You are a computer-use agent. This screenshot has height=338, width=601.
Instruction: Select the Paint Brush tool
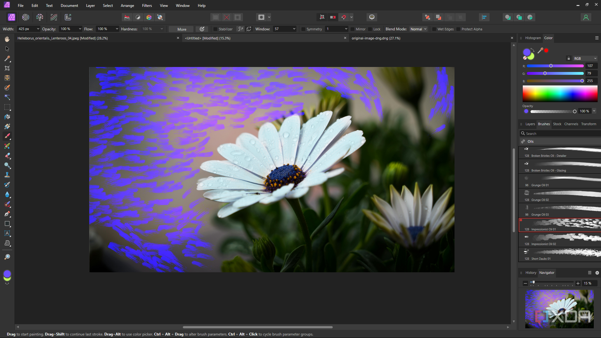pos(7,136)
